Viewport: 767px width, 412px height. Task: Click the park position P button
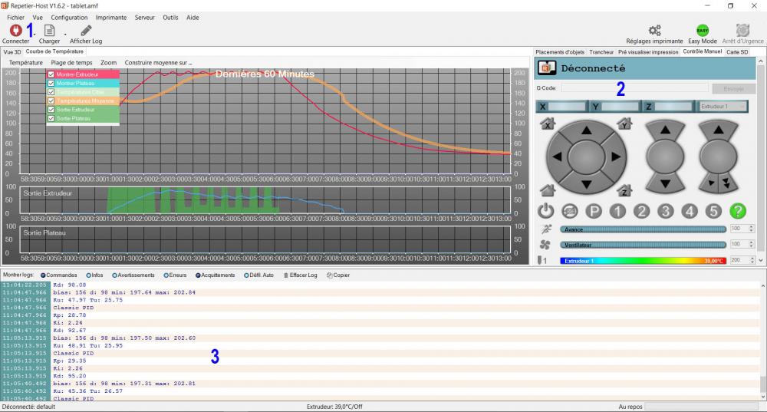(x=594, y=210)
